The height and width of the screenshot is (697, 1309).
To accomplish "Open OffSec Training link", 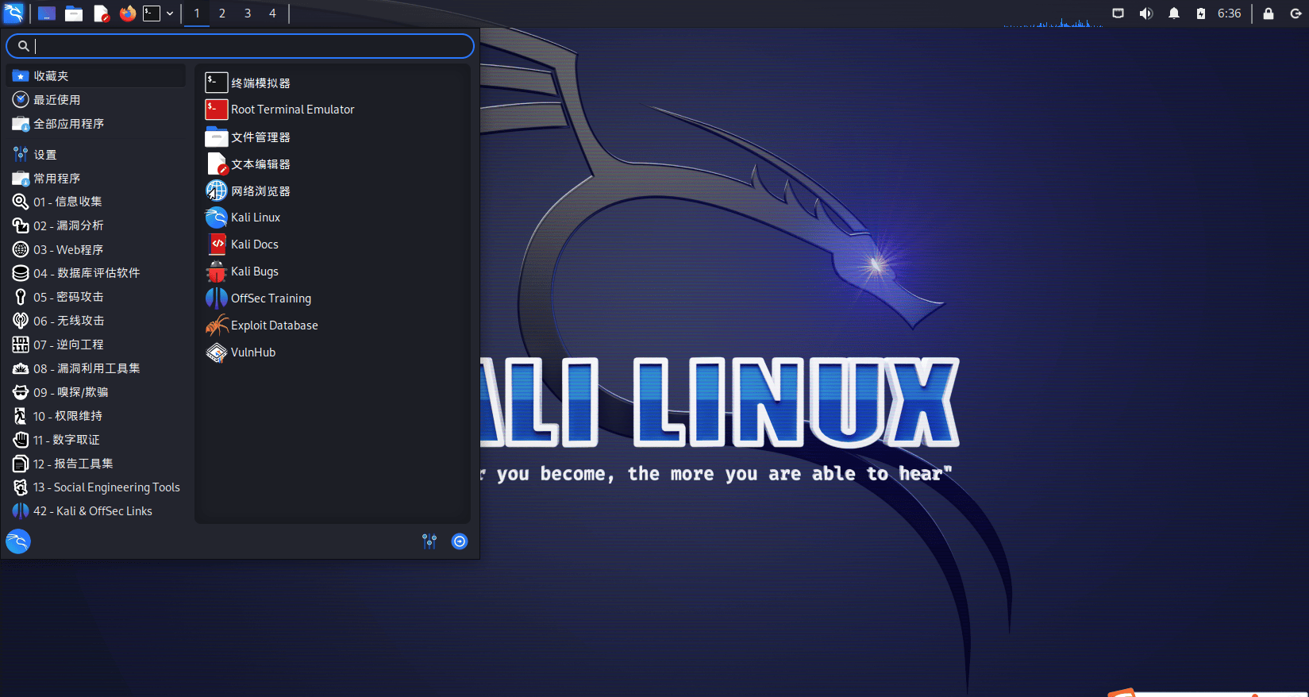I will [x=271, y=298].
